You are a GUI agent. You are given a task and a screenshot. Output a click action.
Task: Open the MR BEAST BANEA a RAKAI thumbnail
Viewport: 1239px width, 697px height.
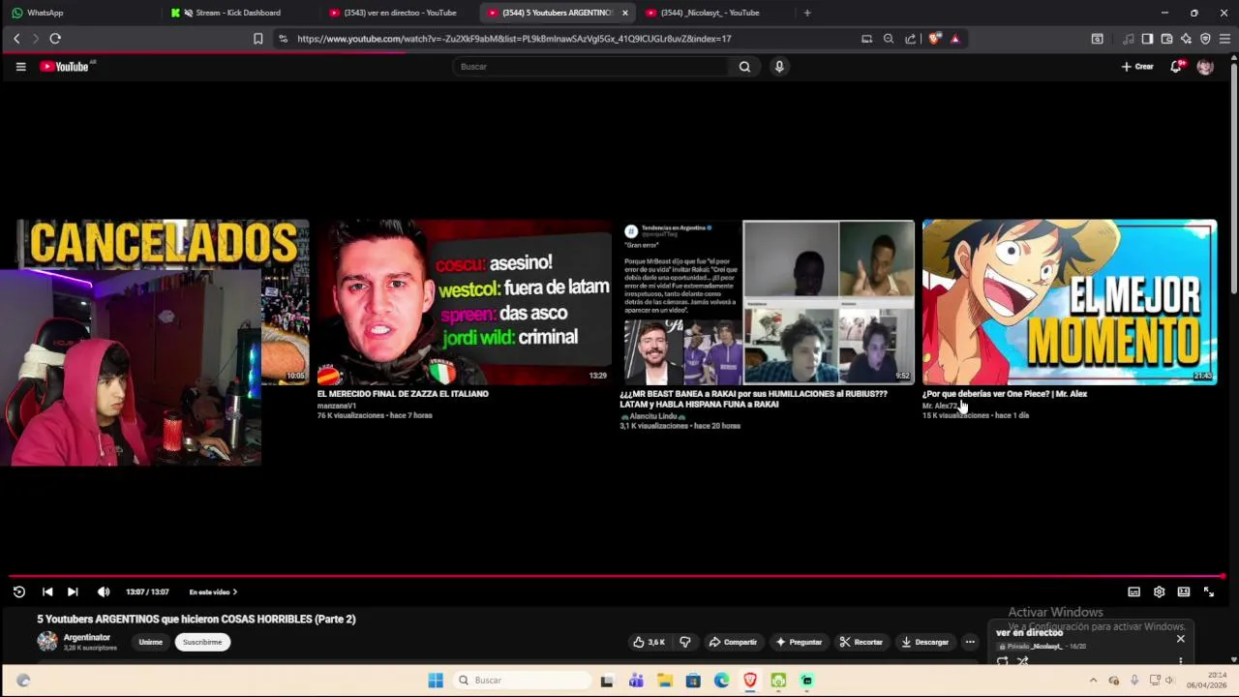click(x=767, y=302)
